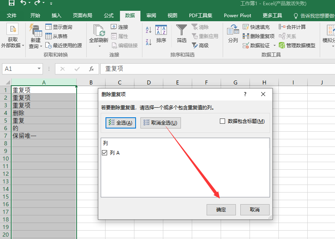Enable the data contains headers checkbox
The height and width of the screenshot is (239, 335).
pyautogui.click(x=223, y=121)
